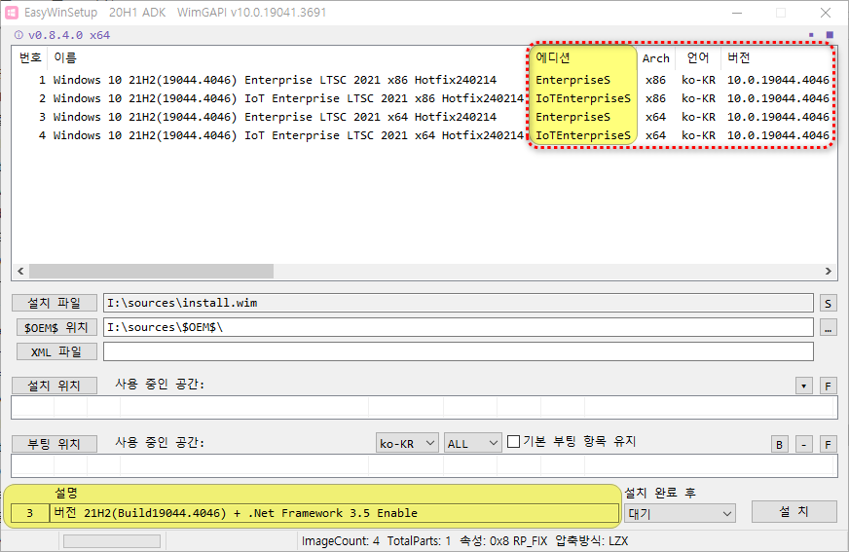Close the EasyWinSetup window
849x552 pixels.
coord(826,13)
